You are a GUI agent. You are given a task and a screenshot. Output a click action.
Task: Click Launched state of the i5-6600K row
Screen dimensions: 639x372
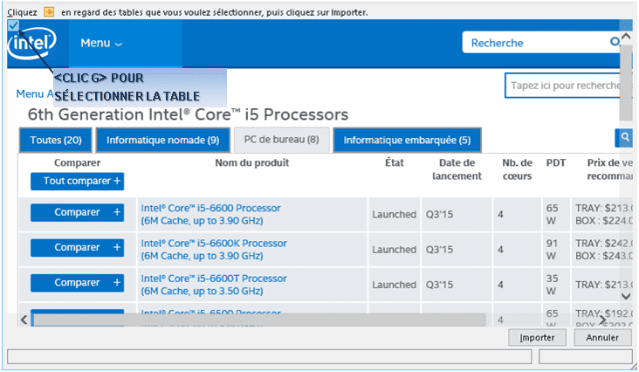394,250
